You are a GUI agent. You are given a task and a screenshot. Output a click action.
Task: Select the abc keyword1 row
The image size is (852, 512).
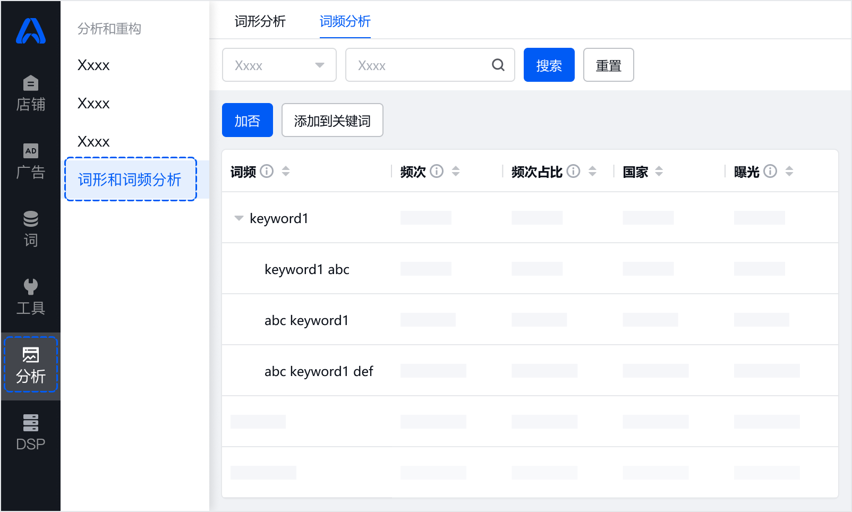[530, 320]
